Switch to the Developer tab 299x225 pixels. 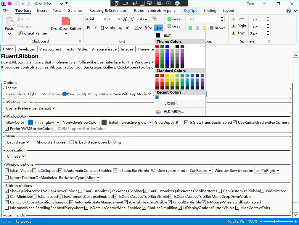click(x=26, y=49)
